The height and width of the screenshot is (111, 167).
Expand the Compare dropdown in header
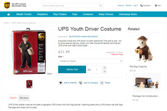click(x=152, y=5)
